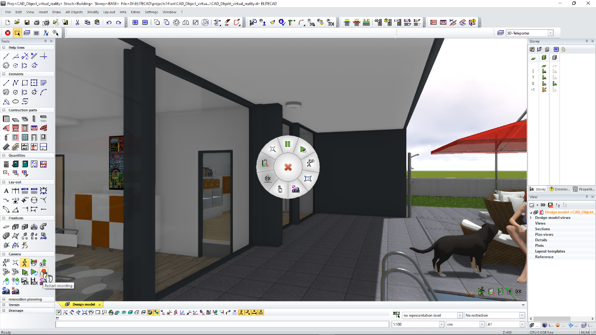
Task: Collapse the Help lines tool section
Action: (x=4, y=47)
